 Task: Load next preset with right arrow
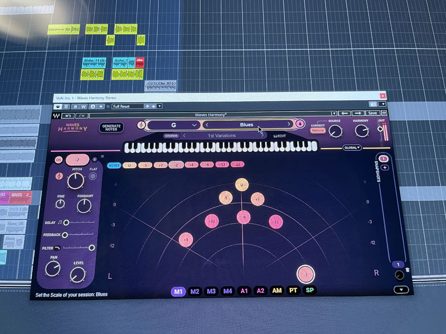click(x=358, y=114)
